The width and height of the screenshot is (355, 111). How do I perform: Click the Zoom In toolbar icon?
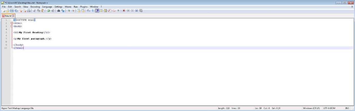[x=69, y=11]
